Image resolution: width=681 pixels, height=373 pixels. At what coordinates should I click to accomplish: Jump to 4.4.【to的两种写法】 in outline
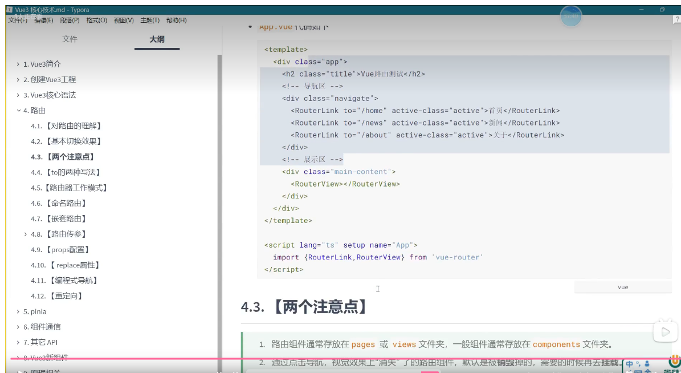coord(66,173)
